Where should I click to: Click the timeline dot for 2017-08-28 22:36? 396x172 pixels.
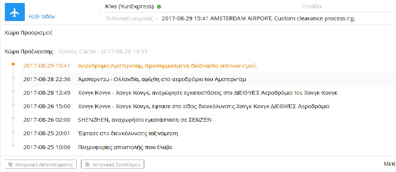pyautogui.click(x=13, y=79)
